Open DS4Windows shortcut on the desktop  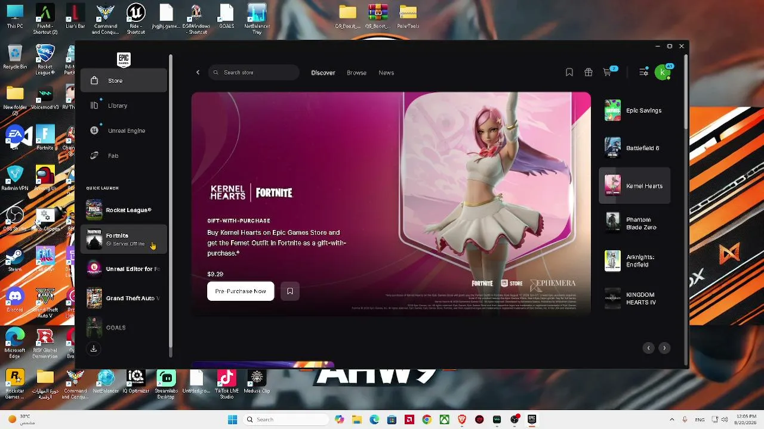tap(196, 20)
